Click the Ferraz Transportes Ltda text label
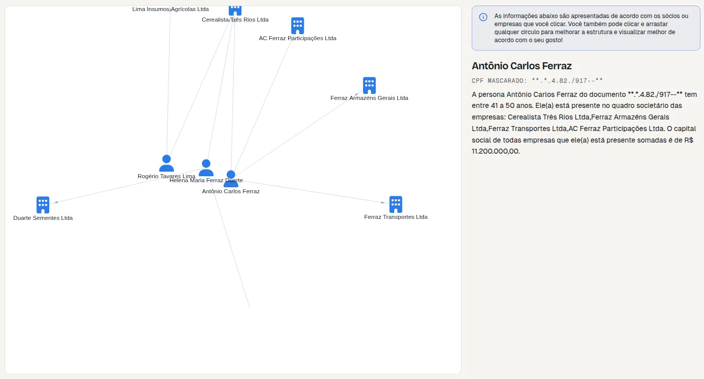 396,217
